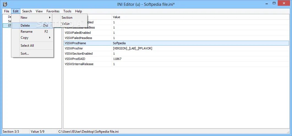292x136 pixels.
Task: Open the Search menu
Action: [x=27, y=11]
